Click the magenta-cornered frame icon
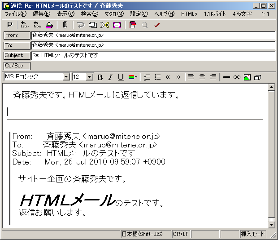Screen dimensions: 278x240 click(x=117, y=25)
